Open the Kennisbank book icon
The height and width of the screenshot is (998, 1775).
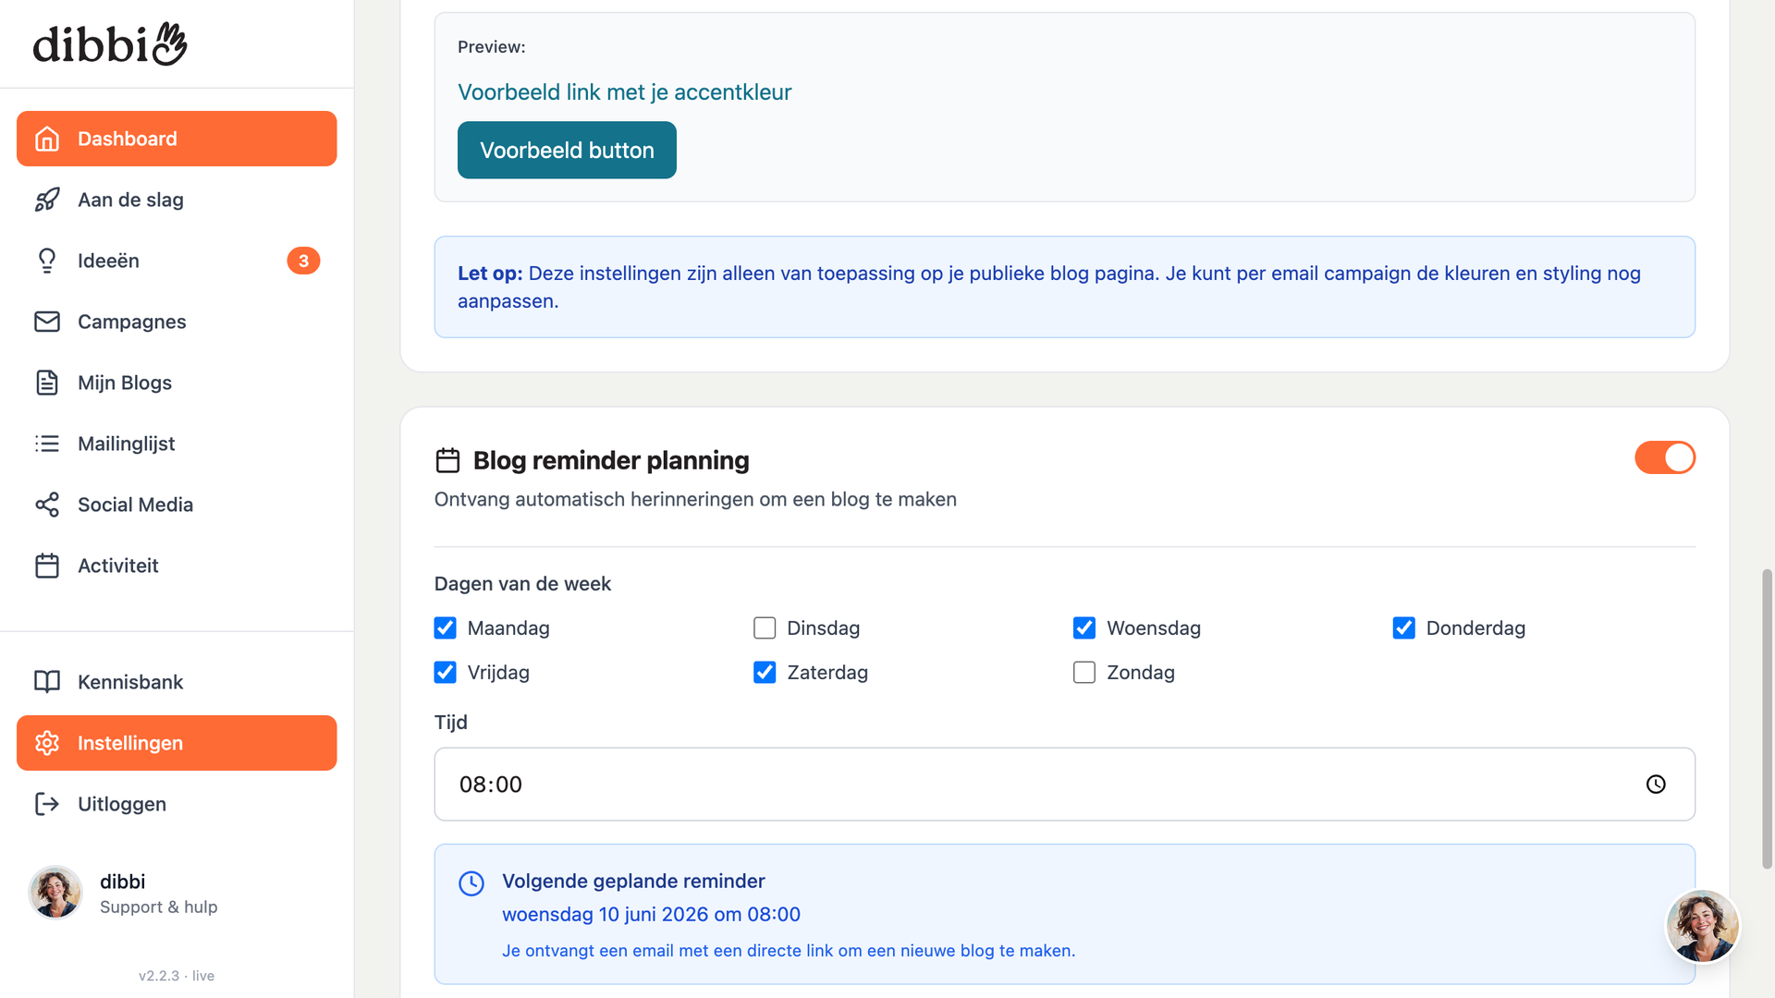pos(47,682)
